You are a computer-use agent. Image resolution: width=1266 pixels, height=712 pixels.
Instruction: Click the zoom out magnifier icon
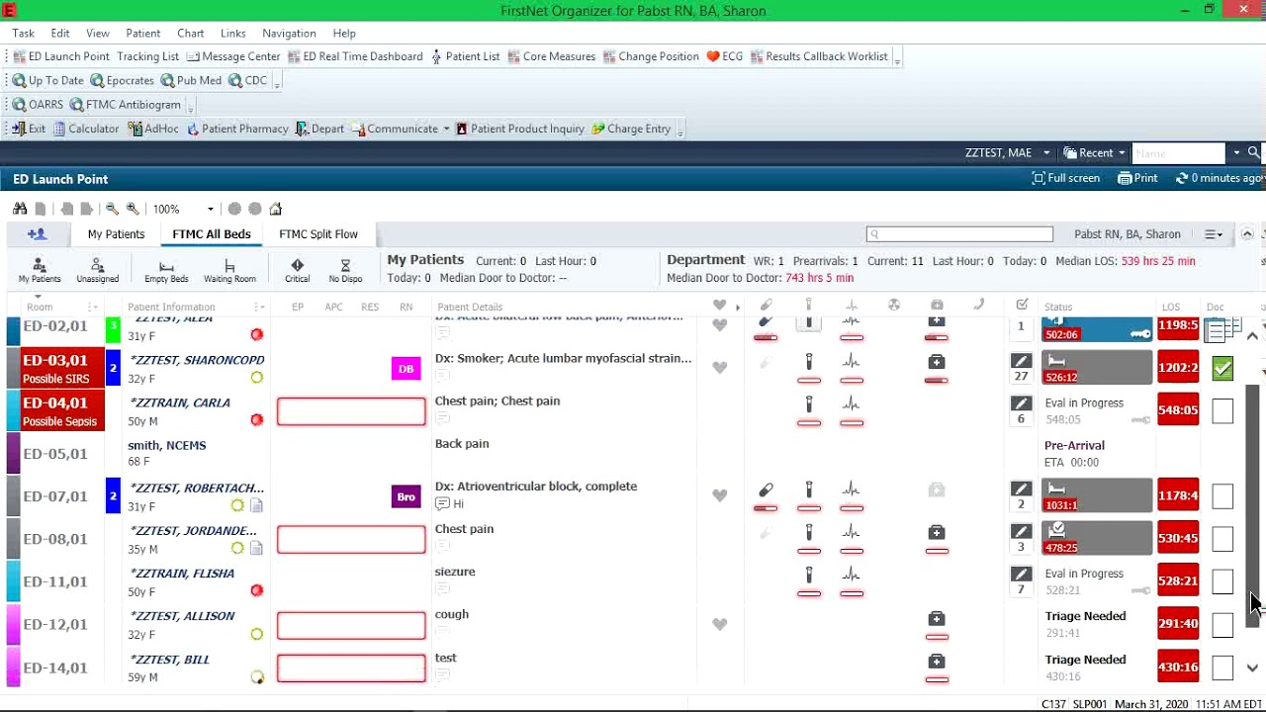[112, 209]
